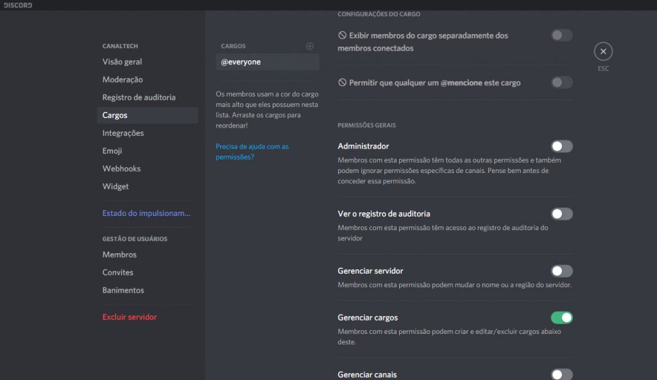The height and width of the screenshot is (380, 657).
Task: Click 'Exibir membros do cargo separadamente' text
Action: (x=423, y=42)
